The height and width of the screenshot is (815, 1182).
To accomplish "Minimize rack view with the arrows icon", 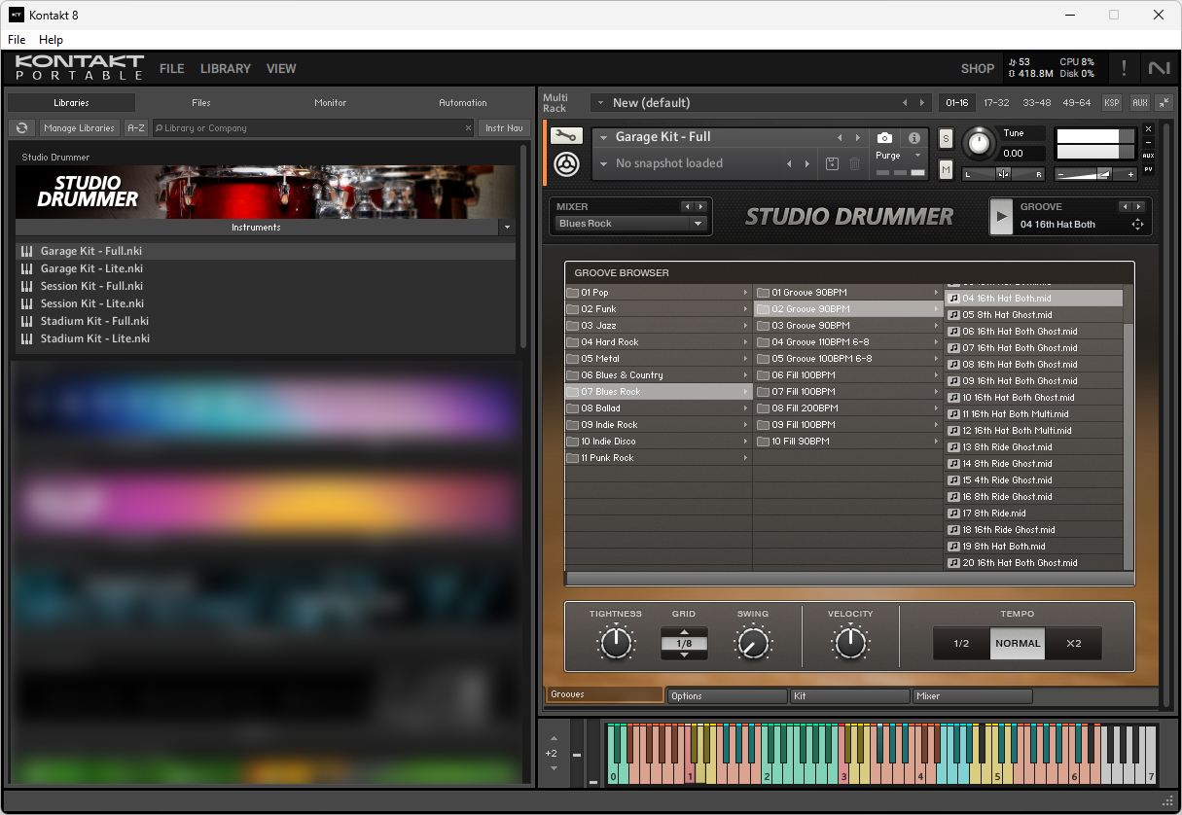I will pyautogui.click(x=1164, y=102).
